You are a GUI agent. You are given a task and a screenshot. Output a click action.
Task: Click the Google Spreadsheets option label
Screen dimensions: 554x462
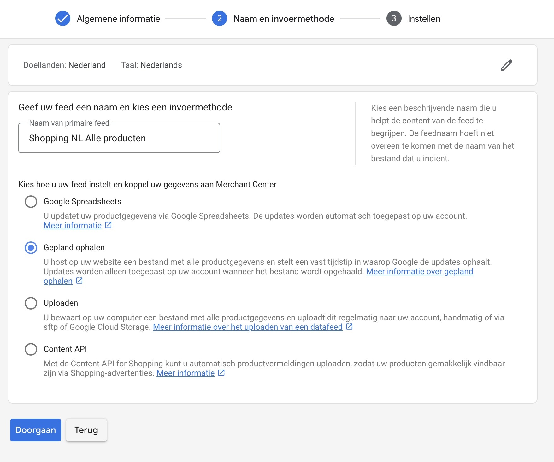coord(82,201)
